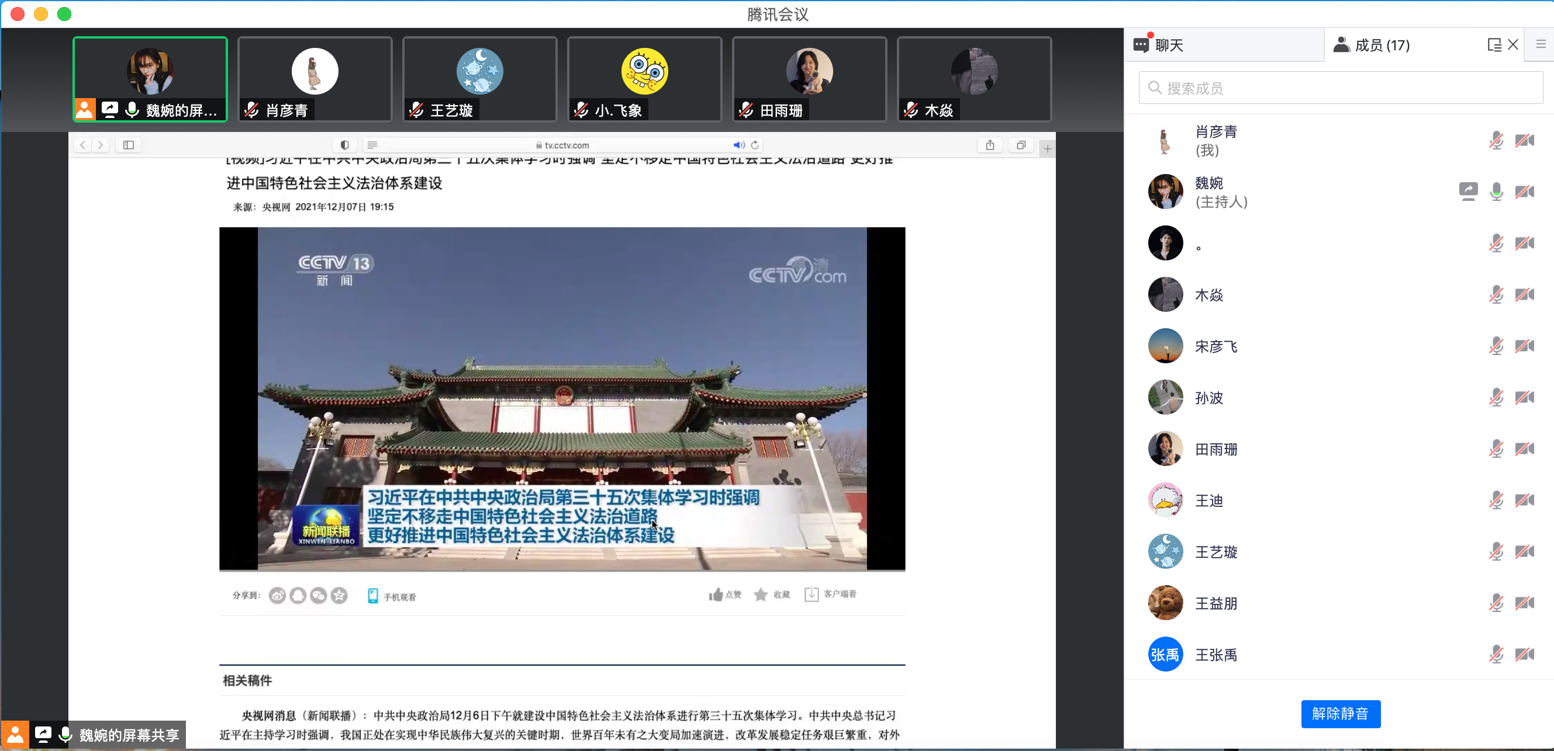Screen dimensions: 1554x751
Task: Open the hamburger menu beside members panel
Action: coord(1541,44)
